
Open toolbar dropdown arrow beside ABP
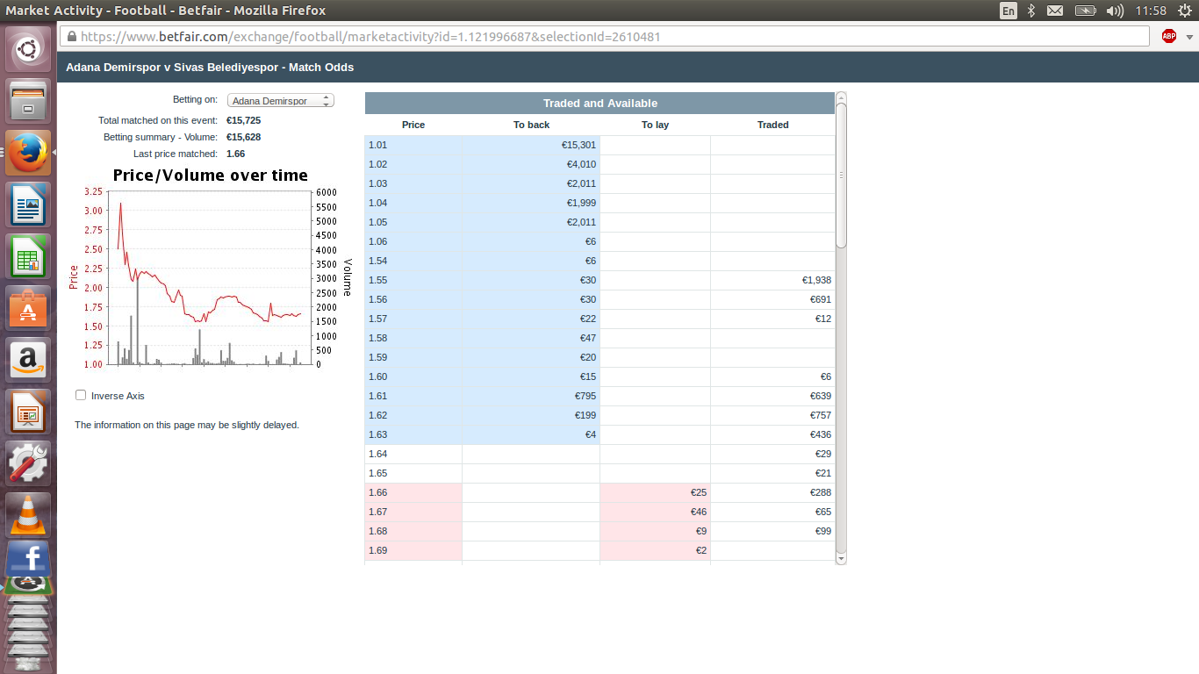[1189, 36]
